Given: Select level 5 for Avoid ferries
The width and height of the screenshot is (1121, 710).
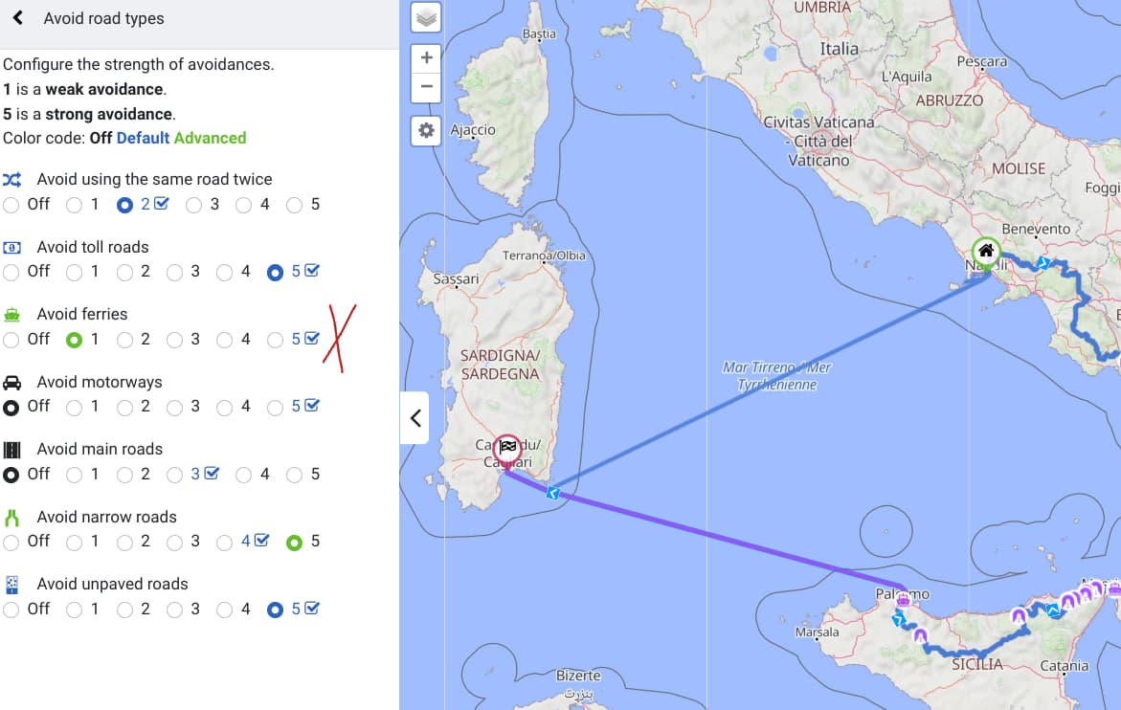Looking at the screenshot, I should click(276, 340).
